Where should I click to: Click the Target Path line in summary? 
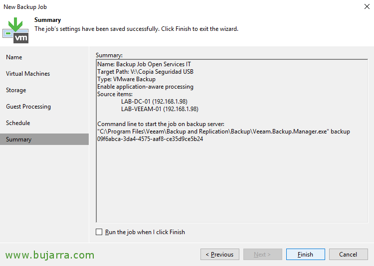click(145, 72)
